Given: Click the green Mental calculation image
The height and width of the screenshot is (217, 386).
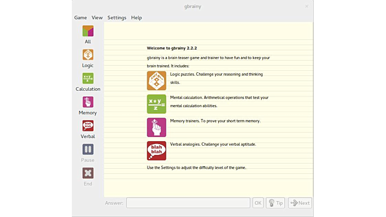Looking at the screenshot, I should click(157, 104).
